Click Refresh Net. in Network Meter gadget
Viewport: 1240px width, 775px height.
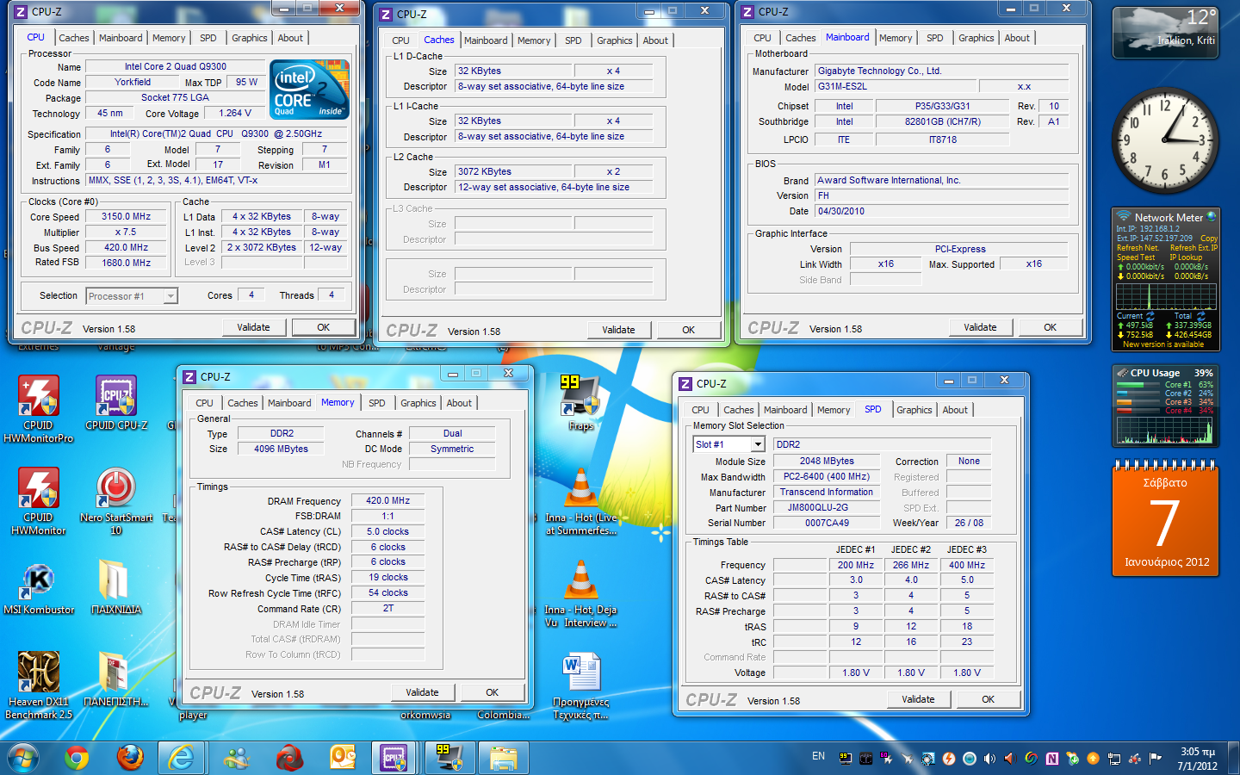point(1138,248)
